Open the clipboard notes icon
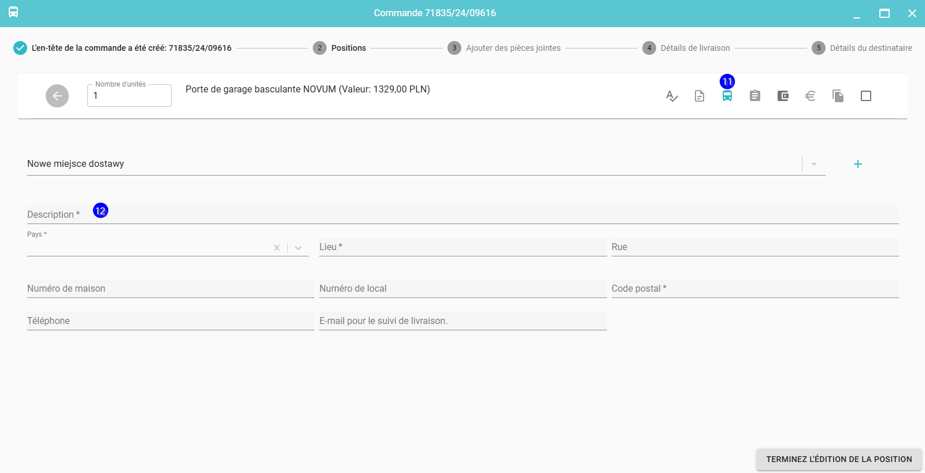Image resolution: width=925 pixels, height=473 pixels. point(754,96)
